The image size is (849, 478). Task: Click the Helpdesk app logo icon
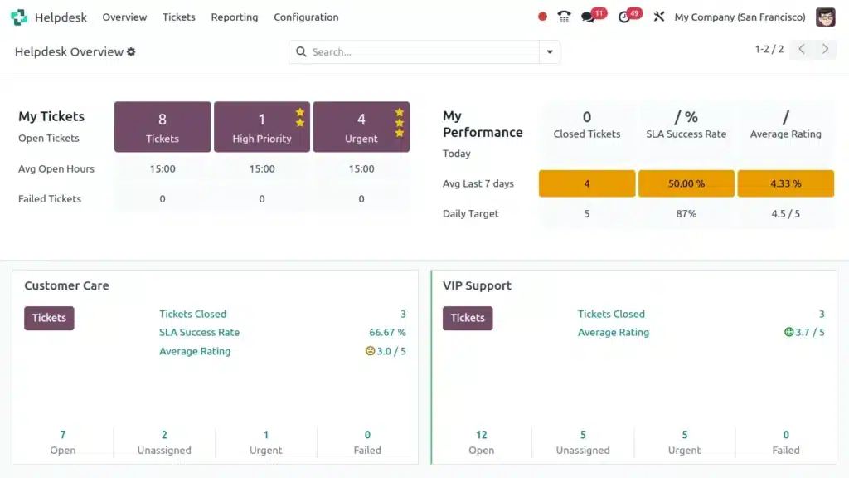(x=19, y=17)
